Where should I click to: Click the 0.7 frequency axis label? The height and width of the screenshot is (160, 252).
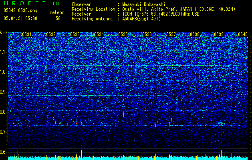pos(3,132)
